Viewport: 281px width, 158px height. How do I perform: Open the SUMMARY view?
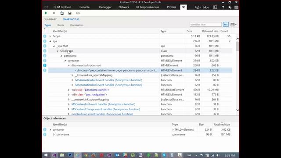[x=50, y=19]
